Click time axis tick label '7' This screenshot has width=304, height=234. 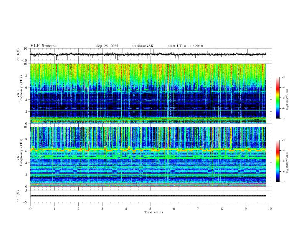click(x=198, y=209)
